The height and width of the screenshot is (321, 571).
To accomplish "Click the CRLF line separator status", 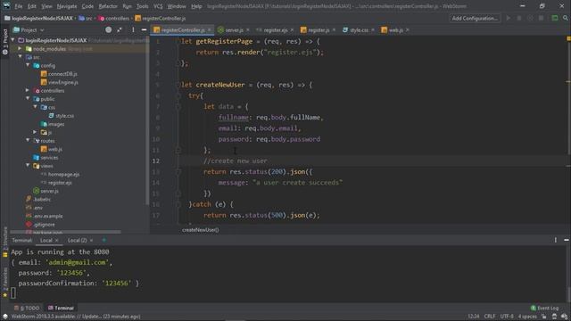I will click(490, 317).
